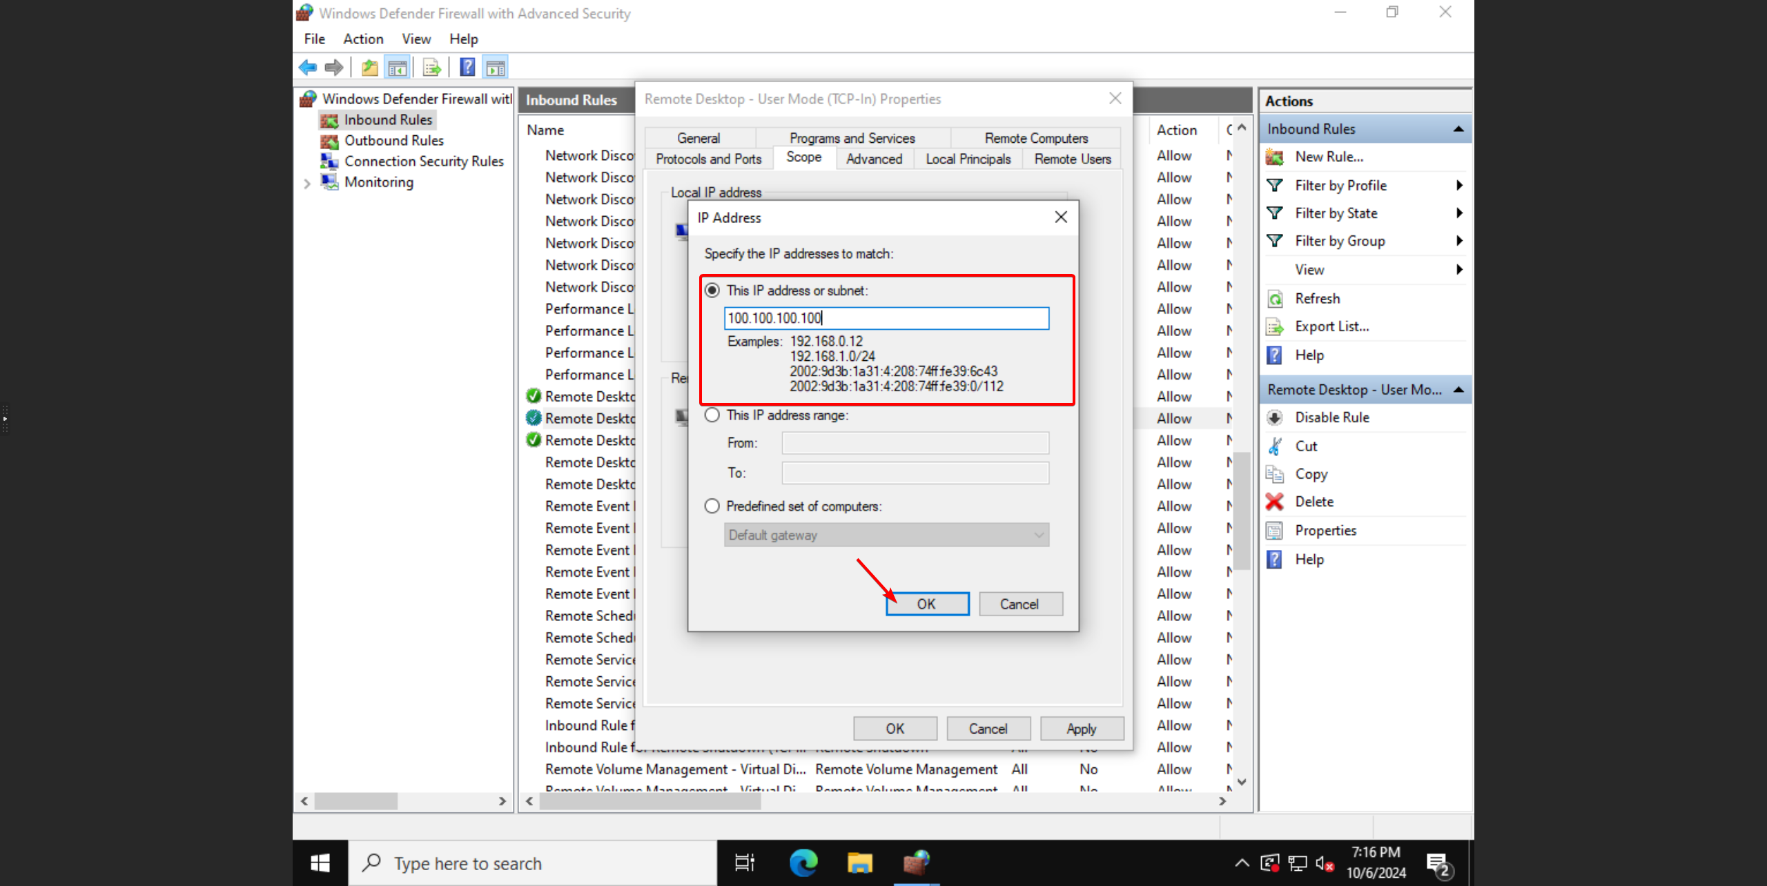Click the Disable Rule icon
1767x886 pixels.
[1275, 417]
